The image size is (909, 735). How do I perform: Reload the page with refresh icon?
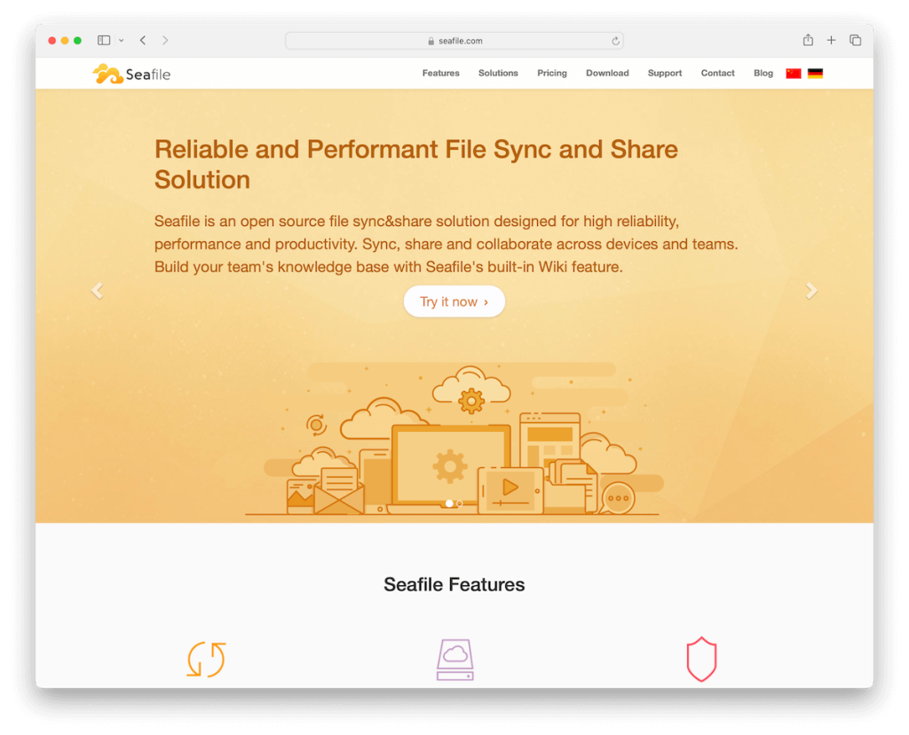pos(615,41)
